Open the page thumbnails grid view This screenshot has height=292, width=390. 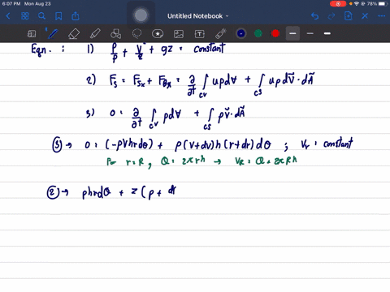pos(25,16)
